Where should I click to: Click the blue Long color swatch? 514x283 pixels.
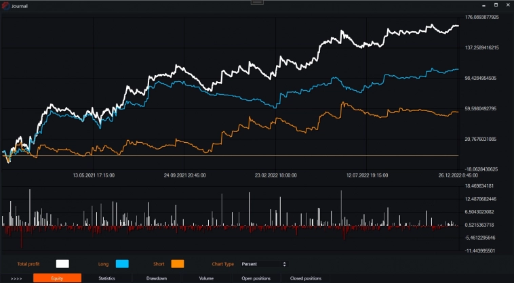pos(122,263)
